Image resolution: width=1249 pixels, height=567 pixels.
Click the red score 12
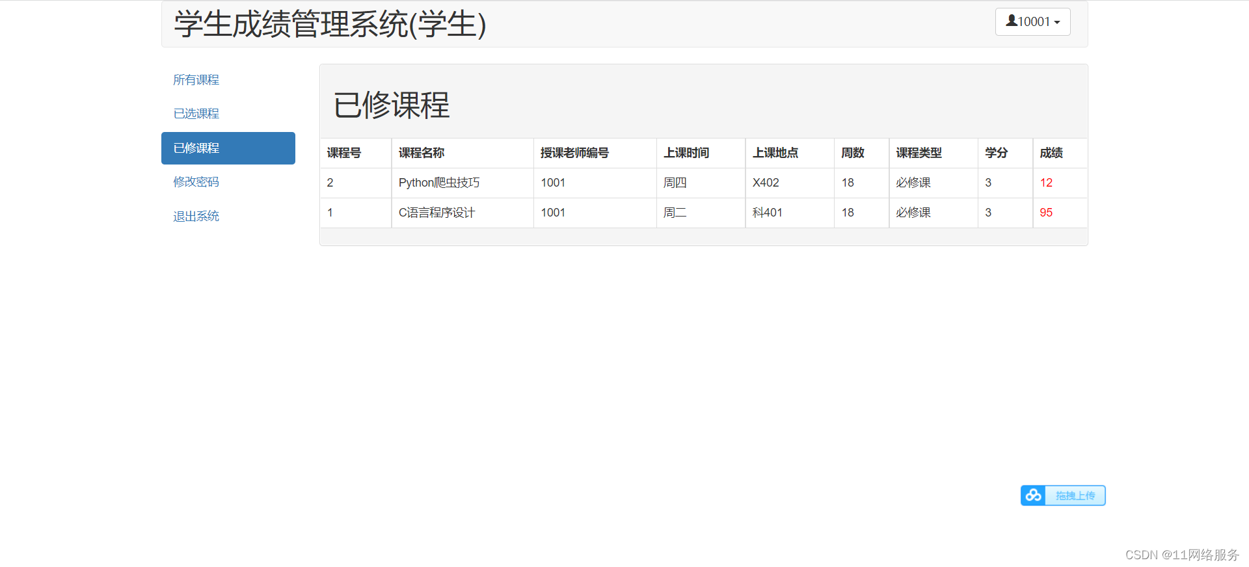(x=1046, y=183)
